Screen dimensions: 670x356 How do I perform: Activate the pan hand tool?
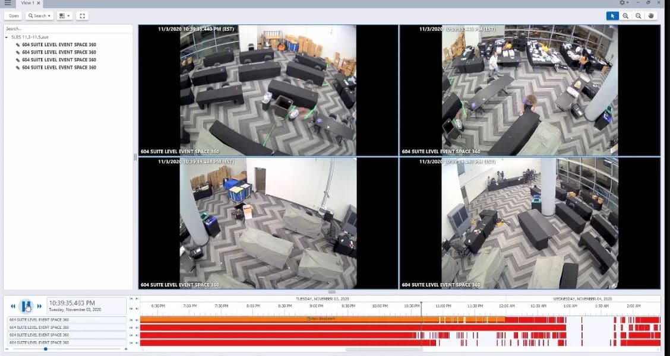pyautogui.click(x=652, y=16)
